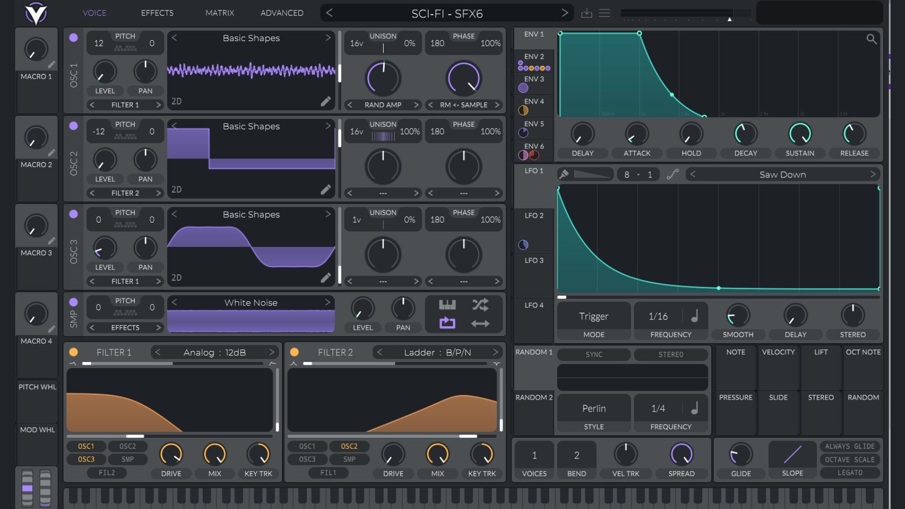Click the Vital logo icon
Image resolution: width=905 pixels, height=509 pixels.
36,13
